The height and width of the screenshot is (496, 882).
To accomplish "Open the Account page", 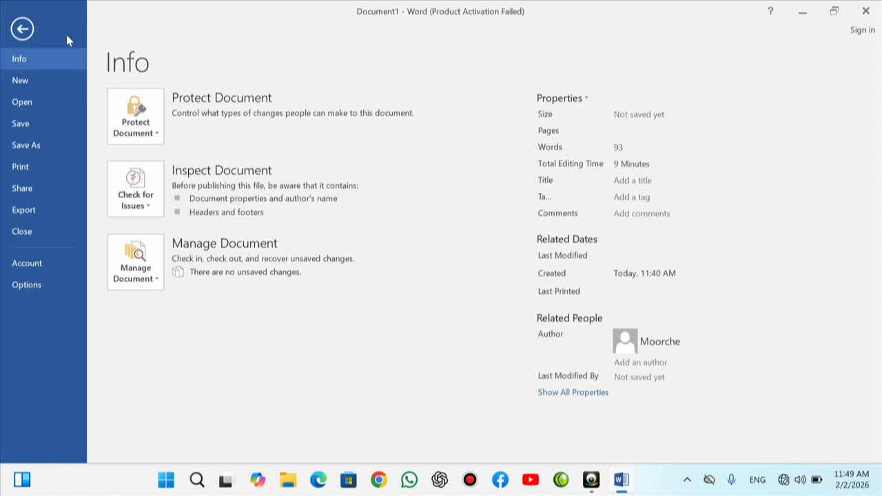I will (x=43, y=263).
